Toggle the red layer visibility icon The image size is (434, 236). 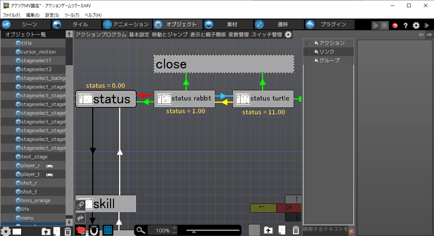(80, 230)
